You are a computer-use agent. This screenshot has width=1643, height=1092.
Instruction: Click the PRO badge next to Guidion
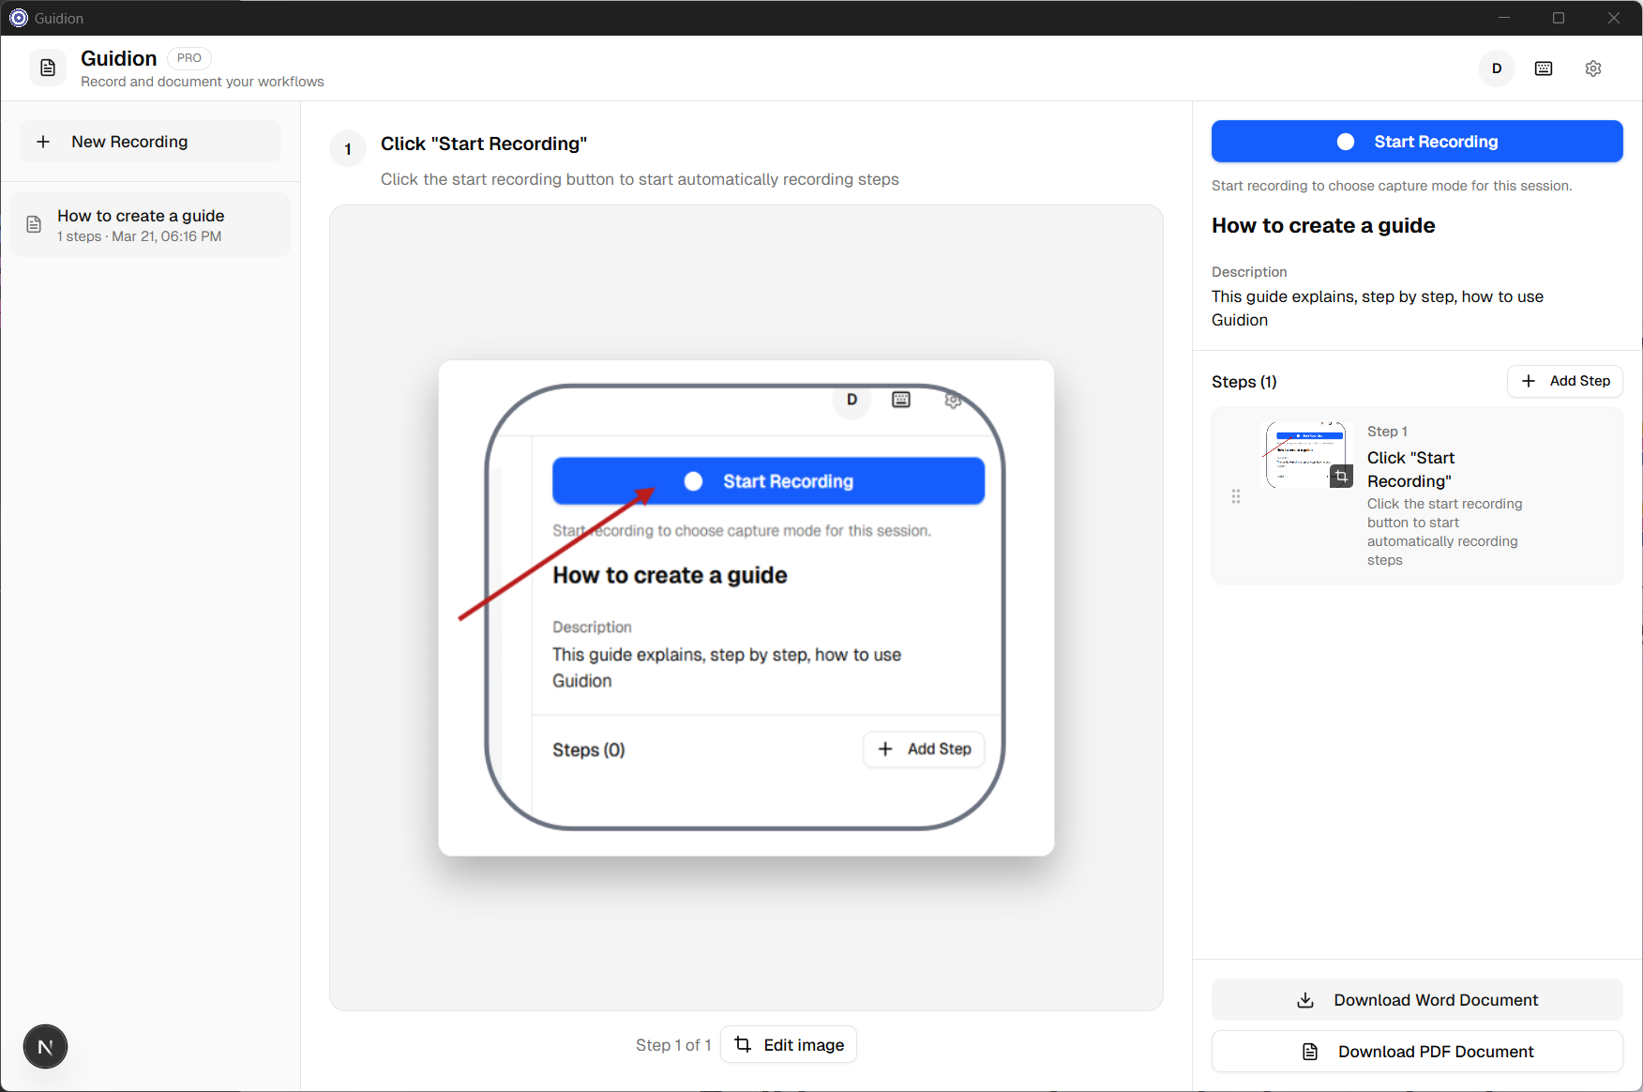click(x=189, y=58)
